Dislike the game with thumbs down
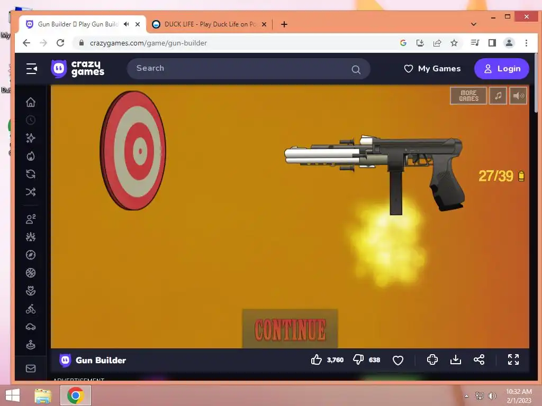The height and width of the screenshot is (406, 542). 358,359
